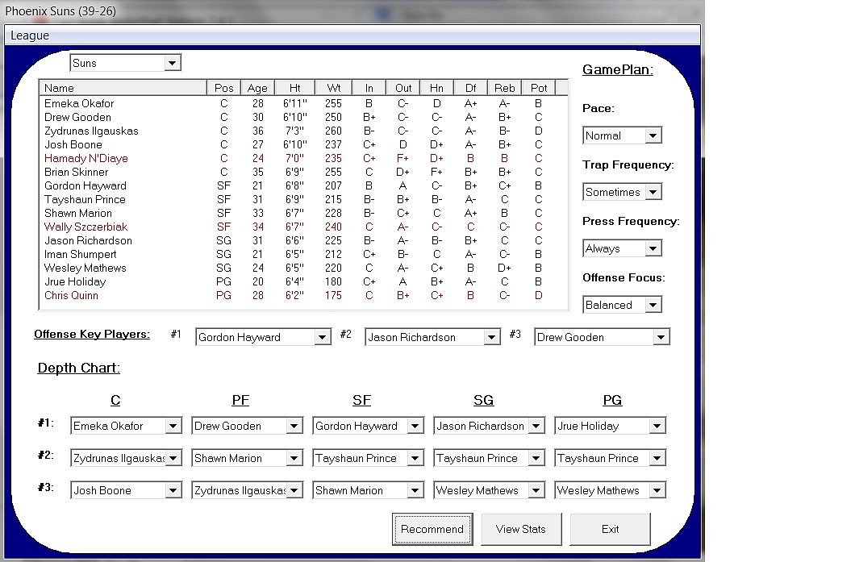The width and height of the screenshot is (855, 562).
Task: Select Emeka Okafor in the roster
Action: (303, 103)
